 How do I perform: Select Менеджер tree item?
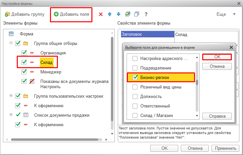(x=51, y=72)
